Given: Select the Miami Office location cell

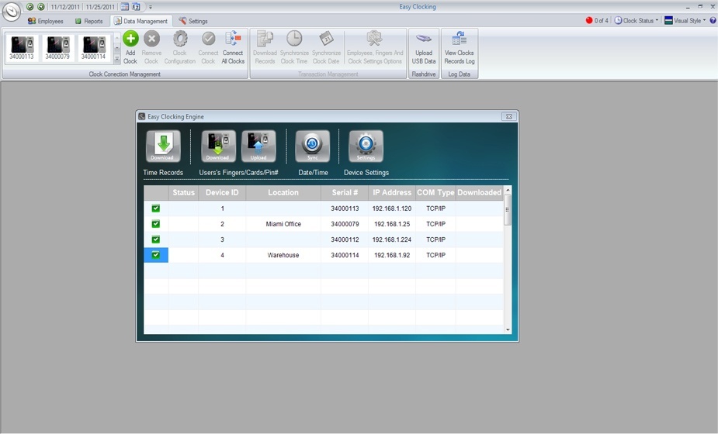Looking at the screenshot, I should (283, 224).
